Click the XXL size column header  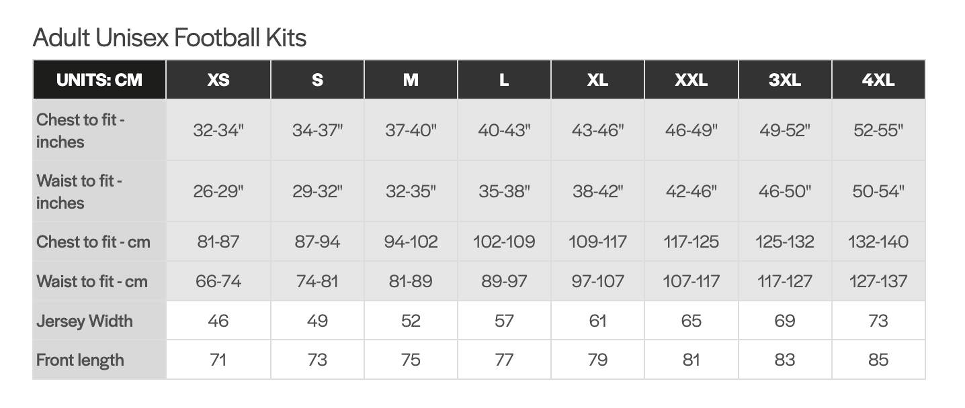click(691, 80)
